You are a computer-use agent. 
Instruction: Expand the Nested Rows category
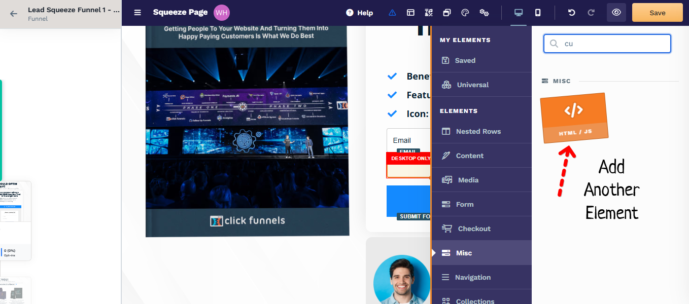tap(478, 131)
